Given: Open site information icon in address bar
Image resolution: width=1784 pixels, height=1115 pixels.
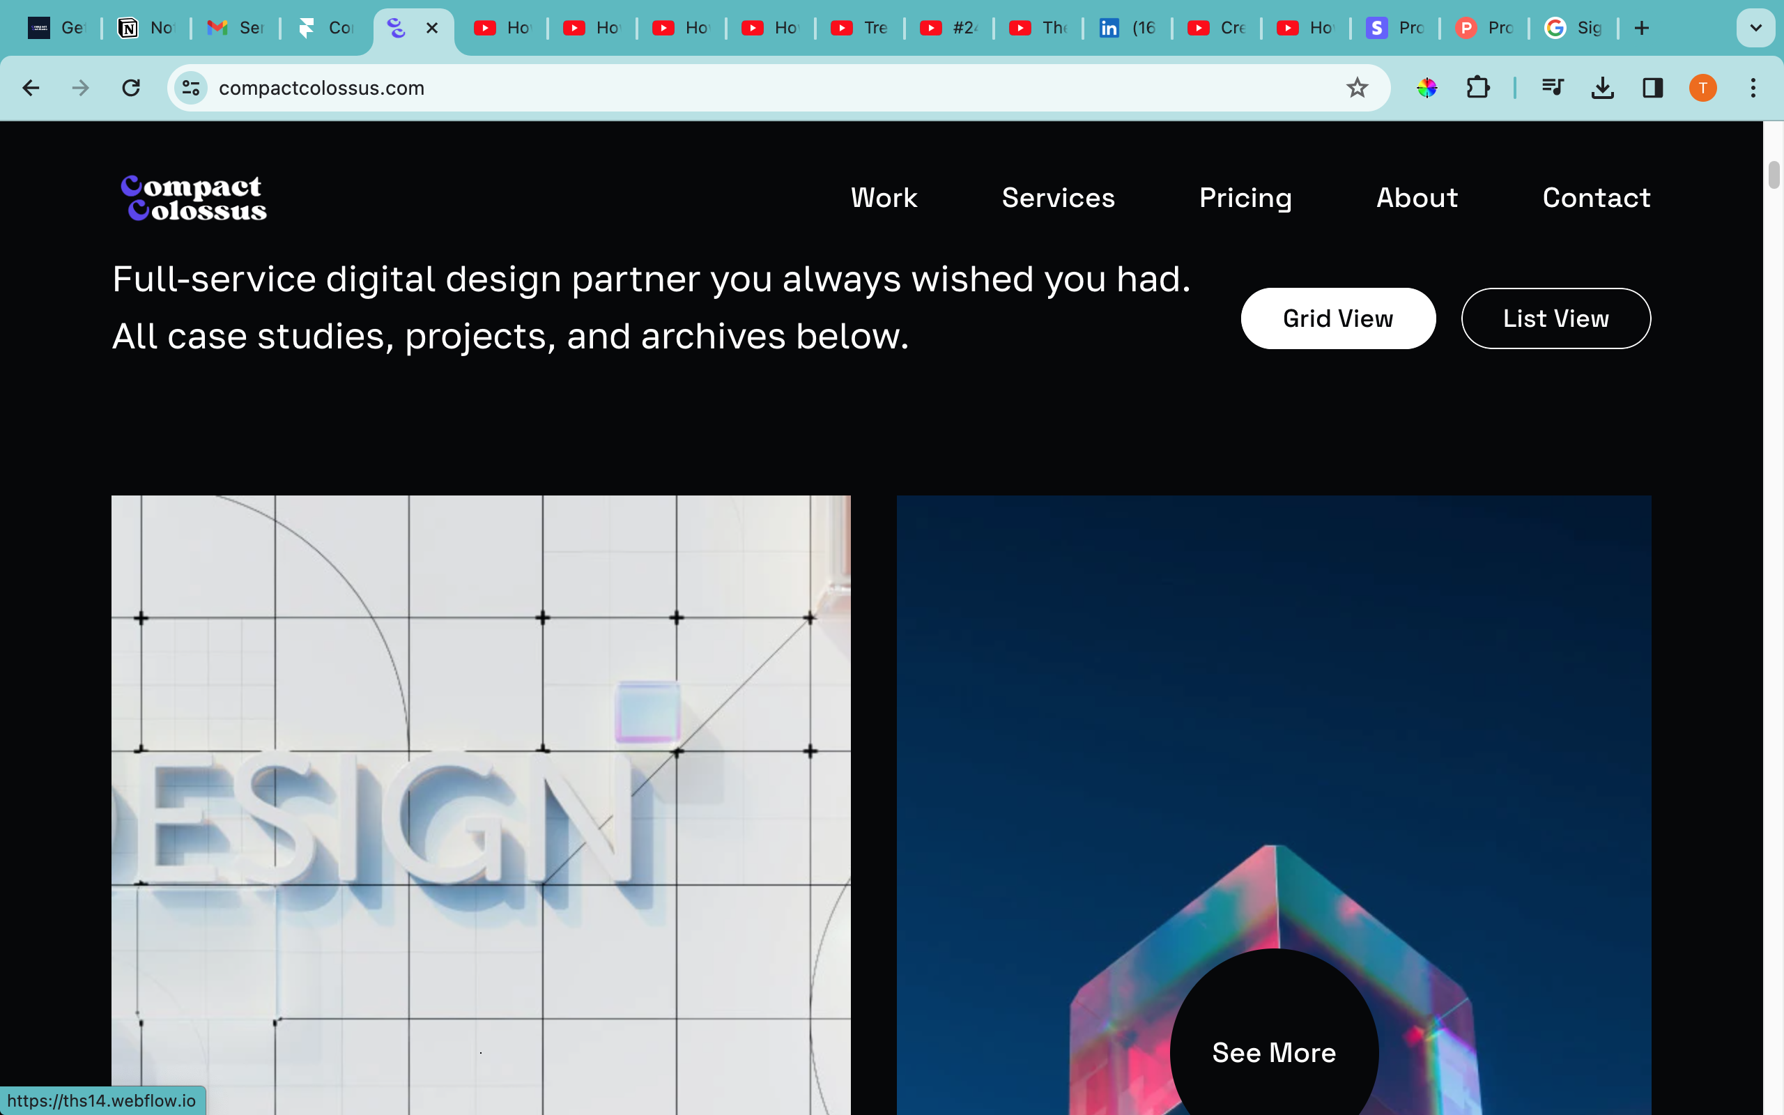Looking at the screenshot, I should [x=191, y=89].
